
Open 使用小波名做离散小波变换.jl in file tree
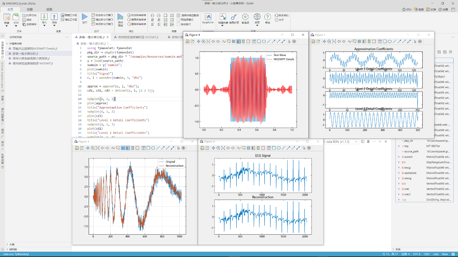tap(31, 59)
